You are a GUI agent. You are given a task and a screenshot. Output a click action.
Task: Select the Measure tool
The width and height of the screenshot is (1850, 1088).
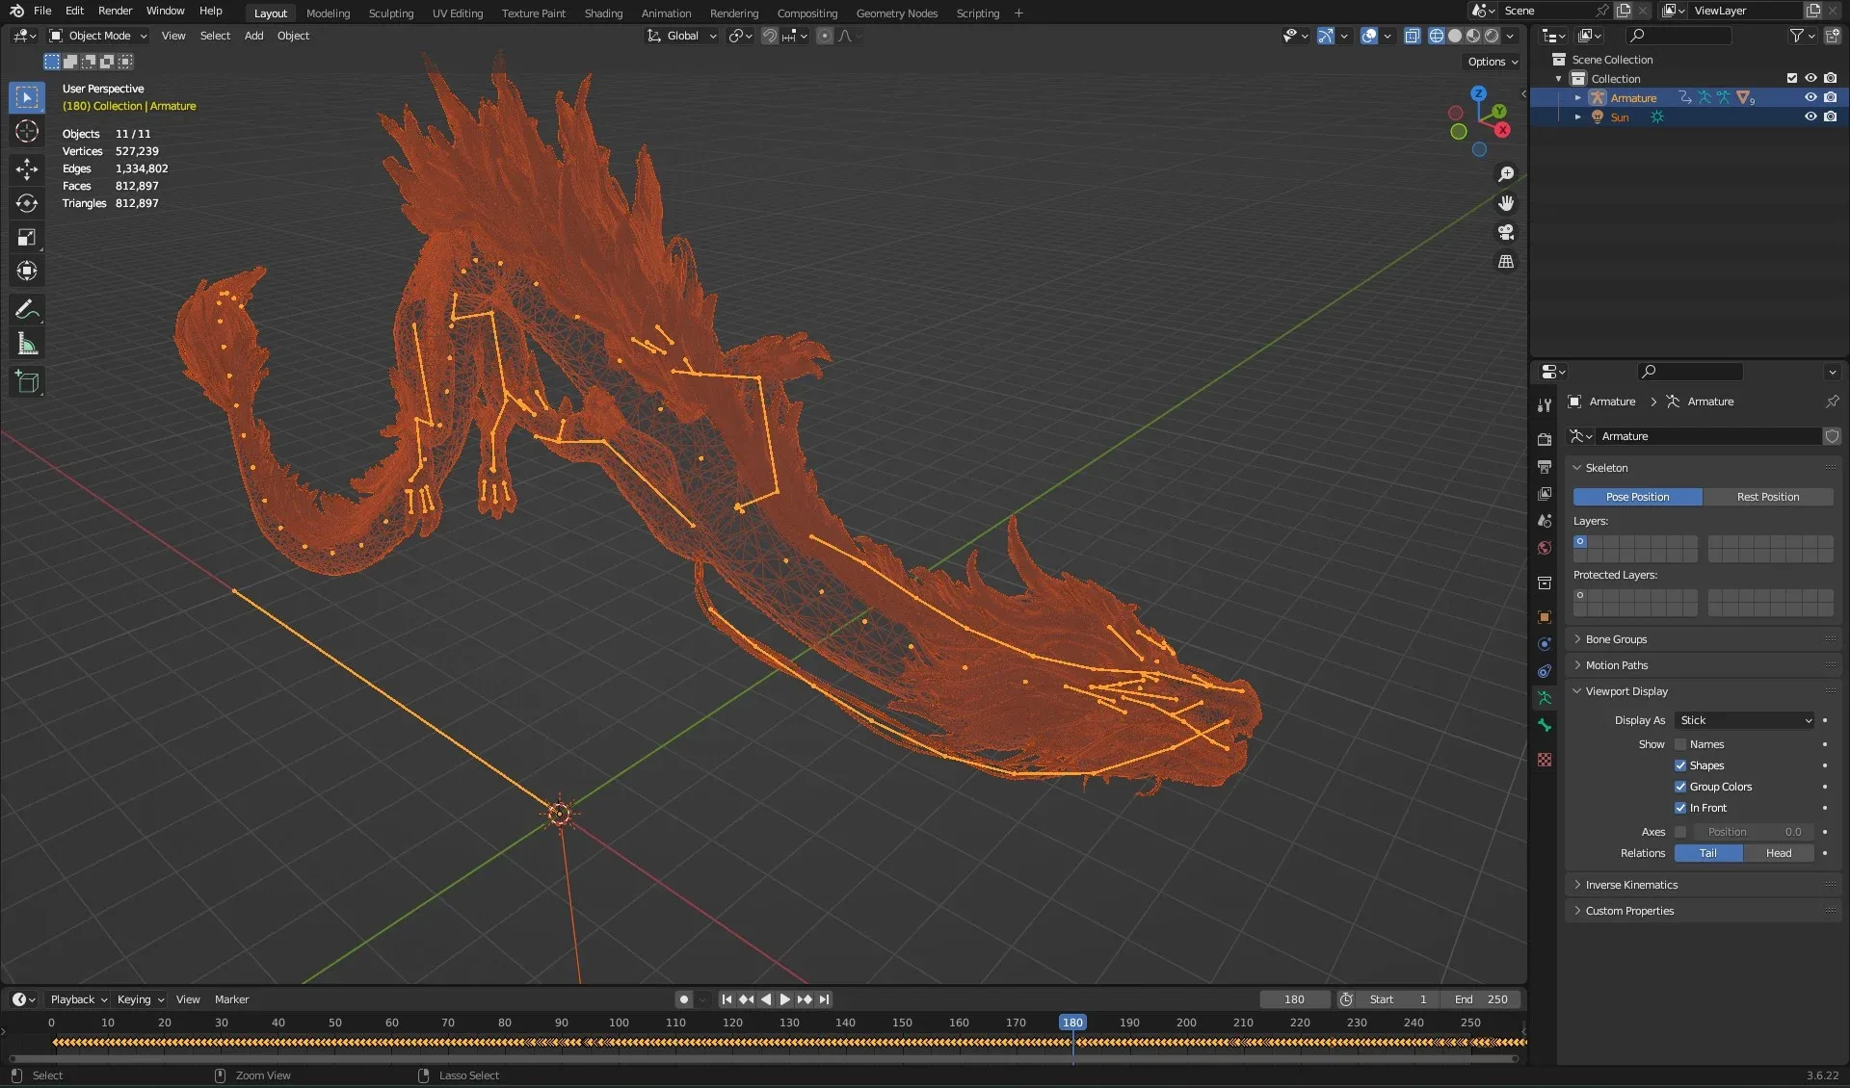click(x=26, y=343)
